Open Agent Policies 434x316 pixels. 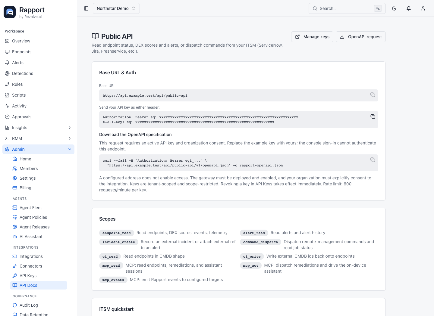coord(39,217)
